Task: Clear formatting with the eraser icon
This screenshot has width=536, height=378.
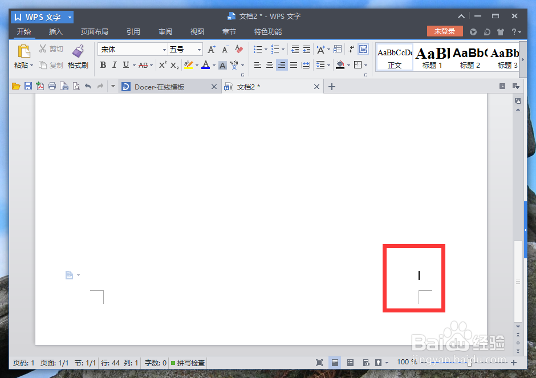Action: (x=239, y=49)
